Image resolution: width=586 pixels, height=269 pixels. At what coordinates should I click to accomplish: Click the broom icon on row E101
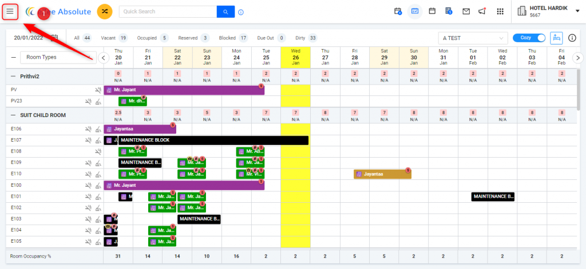[x=98, y=196]
